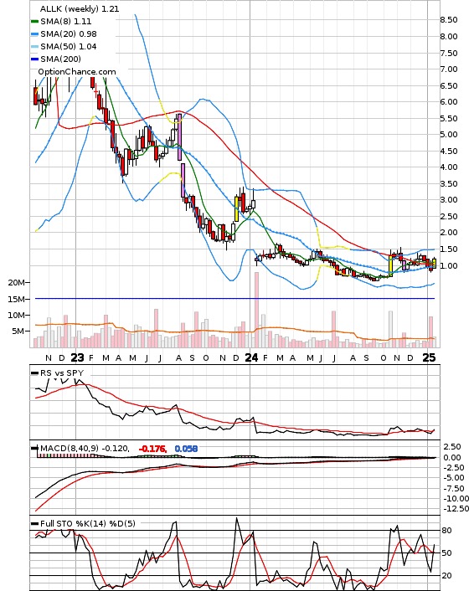474x591 pixels.
Task: Click the stochastic 80 level label
Action: [447, 531]
